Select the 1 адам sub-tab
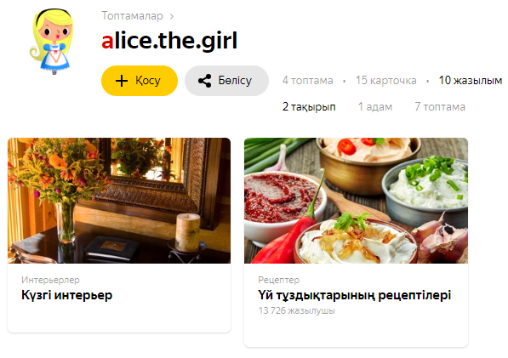 375,106
